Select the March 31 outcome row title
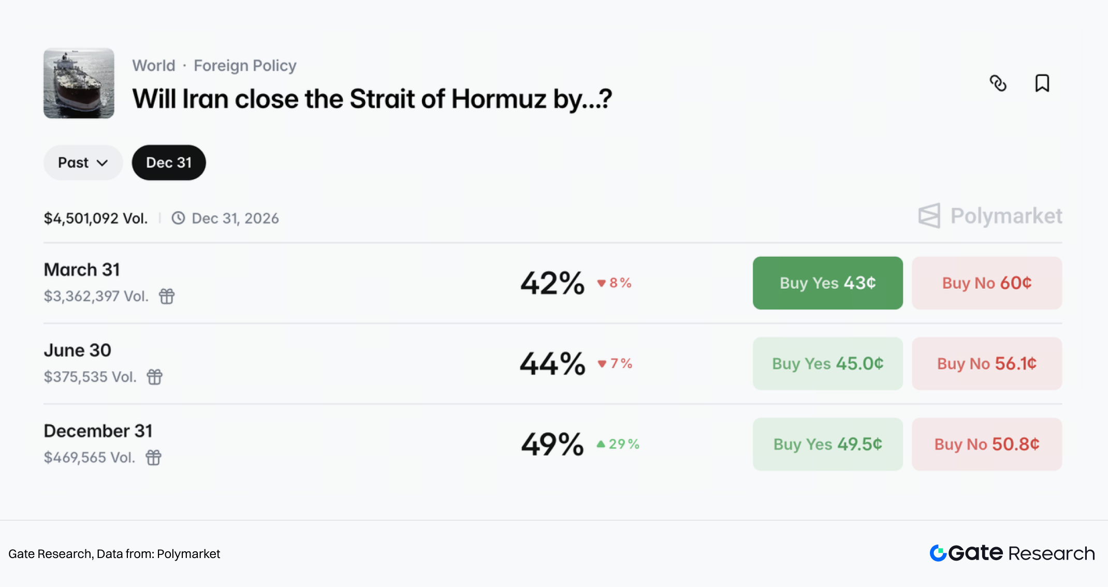This screenshot has height=587, width=1108. pos(82,270)
